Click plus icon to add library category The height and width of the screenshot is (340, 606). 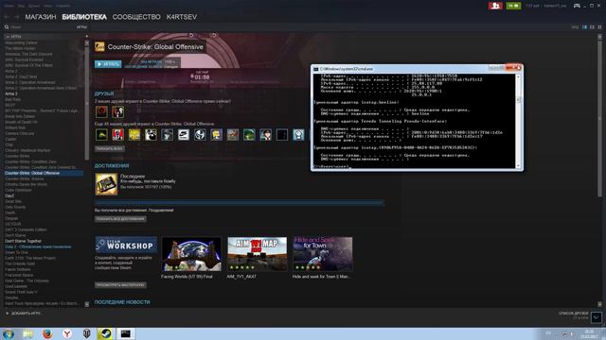point(86,36)
